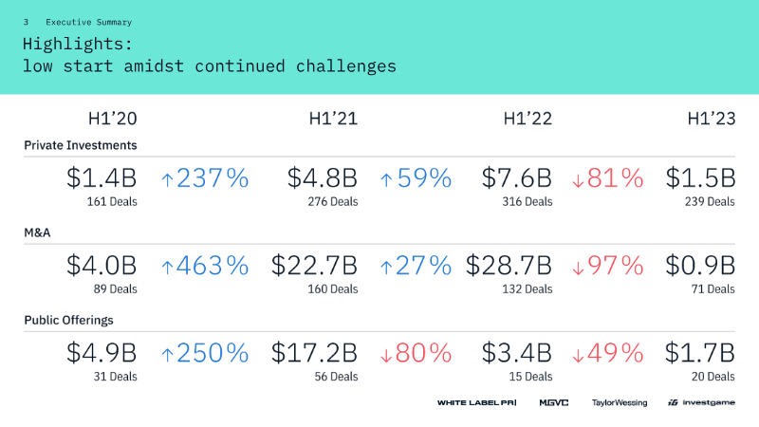
Task: Select the Private Investments section label
Action: click(x=81, y=145)
